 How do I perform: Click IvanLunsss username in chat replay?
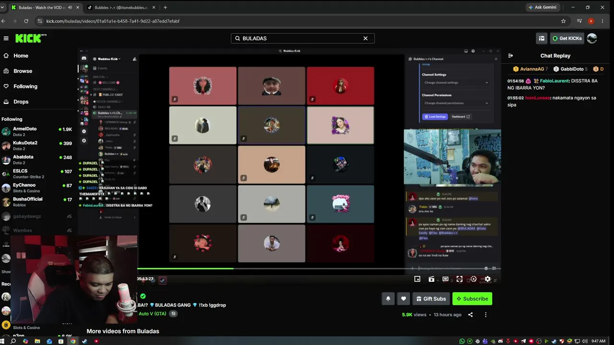tap(537, 98)
